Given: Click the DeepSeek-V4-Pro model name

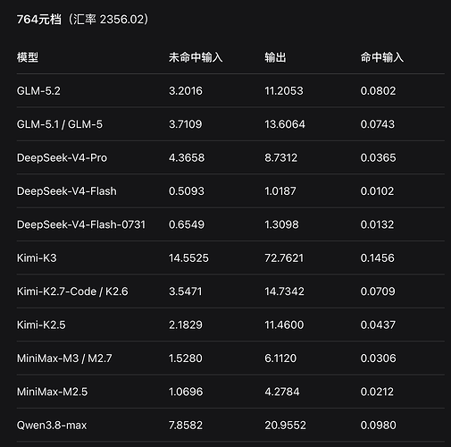Looking at the screenshot, I should 62,157.
